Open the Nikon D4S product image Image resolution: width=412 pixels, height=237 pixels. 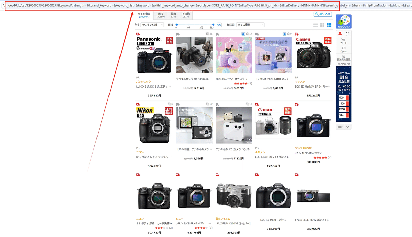(x=154, y=125)
